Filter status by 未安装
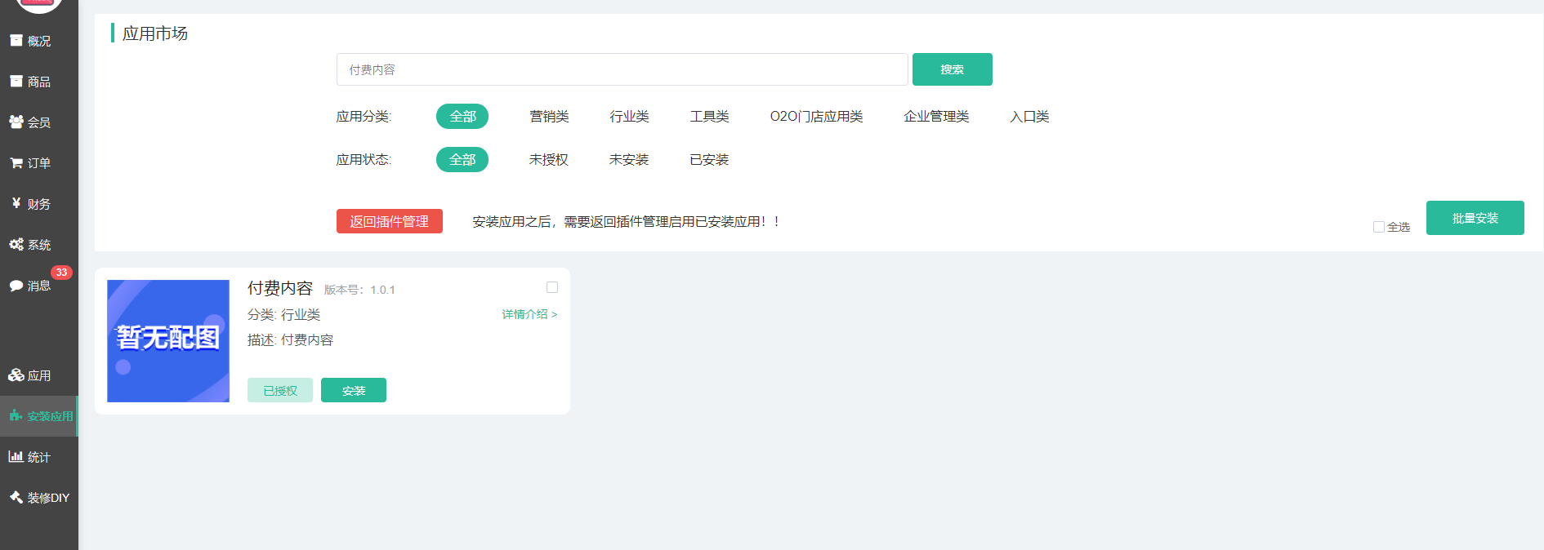The width and height of the screenshot is (1544, 550). [x=628, y=160]
